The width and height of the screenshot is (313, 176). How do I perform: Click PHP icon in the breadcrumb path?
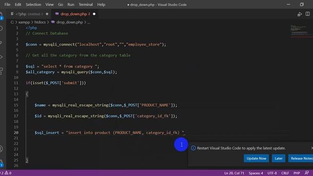coord(53,22)
